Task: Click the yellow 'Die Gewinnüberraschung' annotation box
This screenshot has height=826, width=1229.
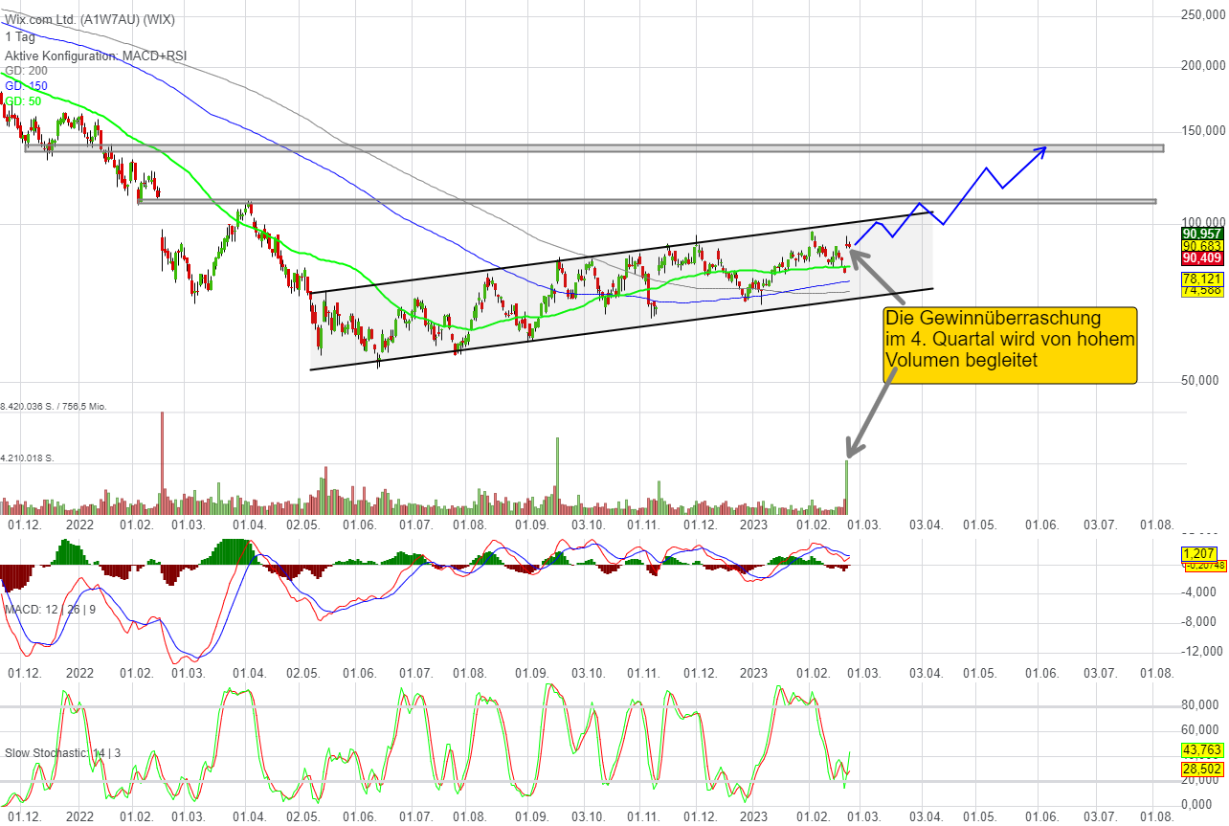Action: (1010, 346)
